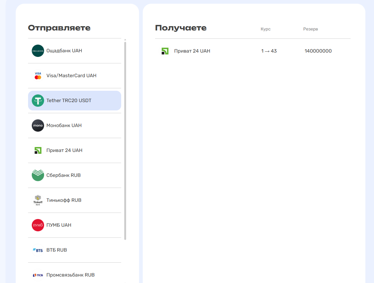
Task: Click the Tether green coin icon
Action: click(38, 101)
